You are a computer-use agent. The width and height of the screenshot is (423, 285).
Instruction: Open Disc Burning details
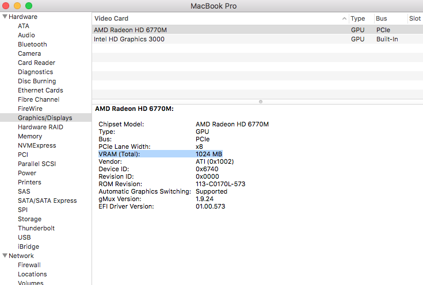37,81
